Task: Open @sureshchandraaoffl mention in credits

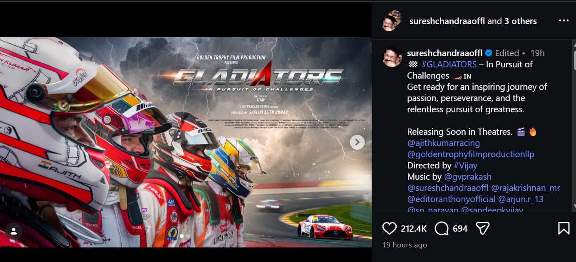Action: point(448,188)
